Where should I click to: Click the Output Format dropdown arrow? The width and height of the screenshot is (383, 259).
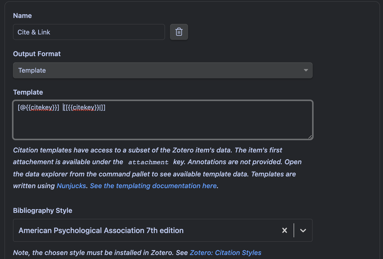pos(306,70)
